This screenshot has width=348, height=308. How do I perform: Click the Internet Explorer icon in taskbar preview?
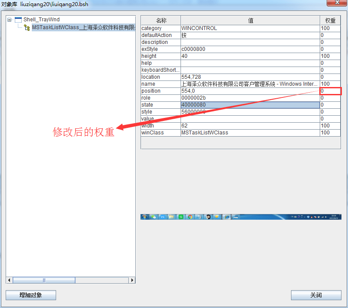[226, 217]
